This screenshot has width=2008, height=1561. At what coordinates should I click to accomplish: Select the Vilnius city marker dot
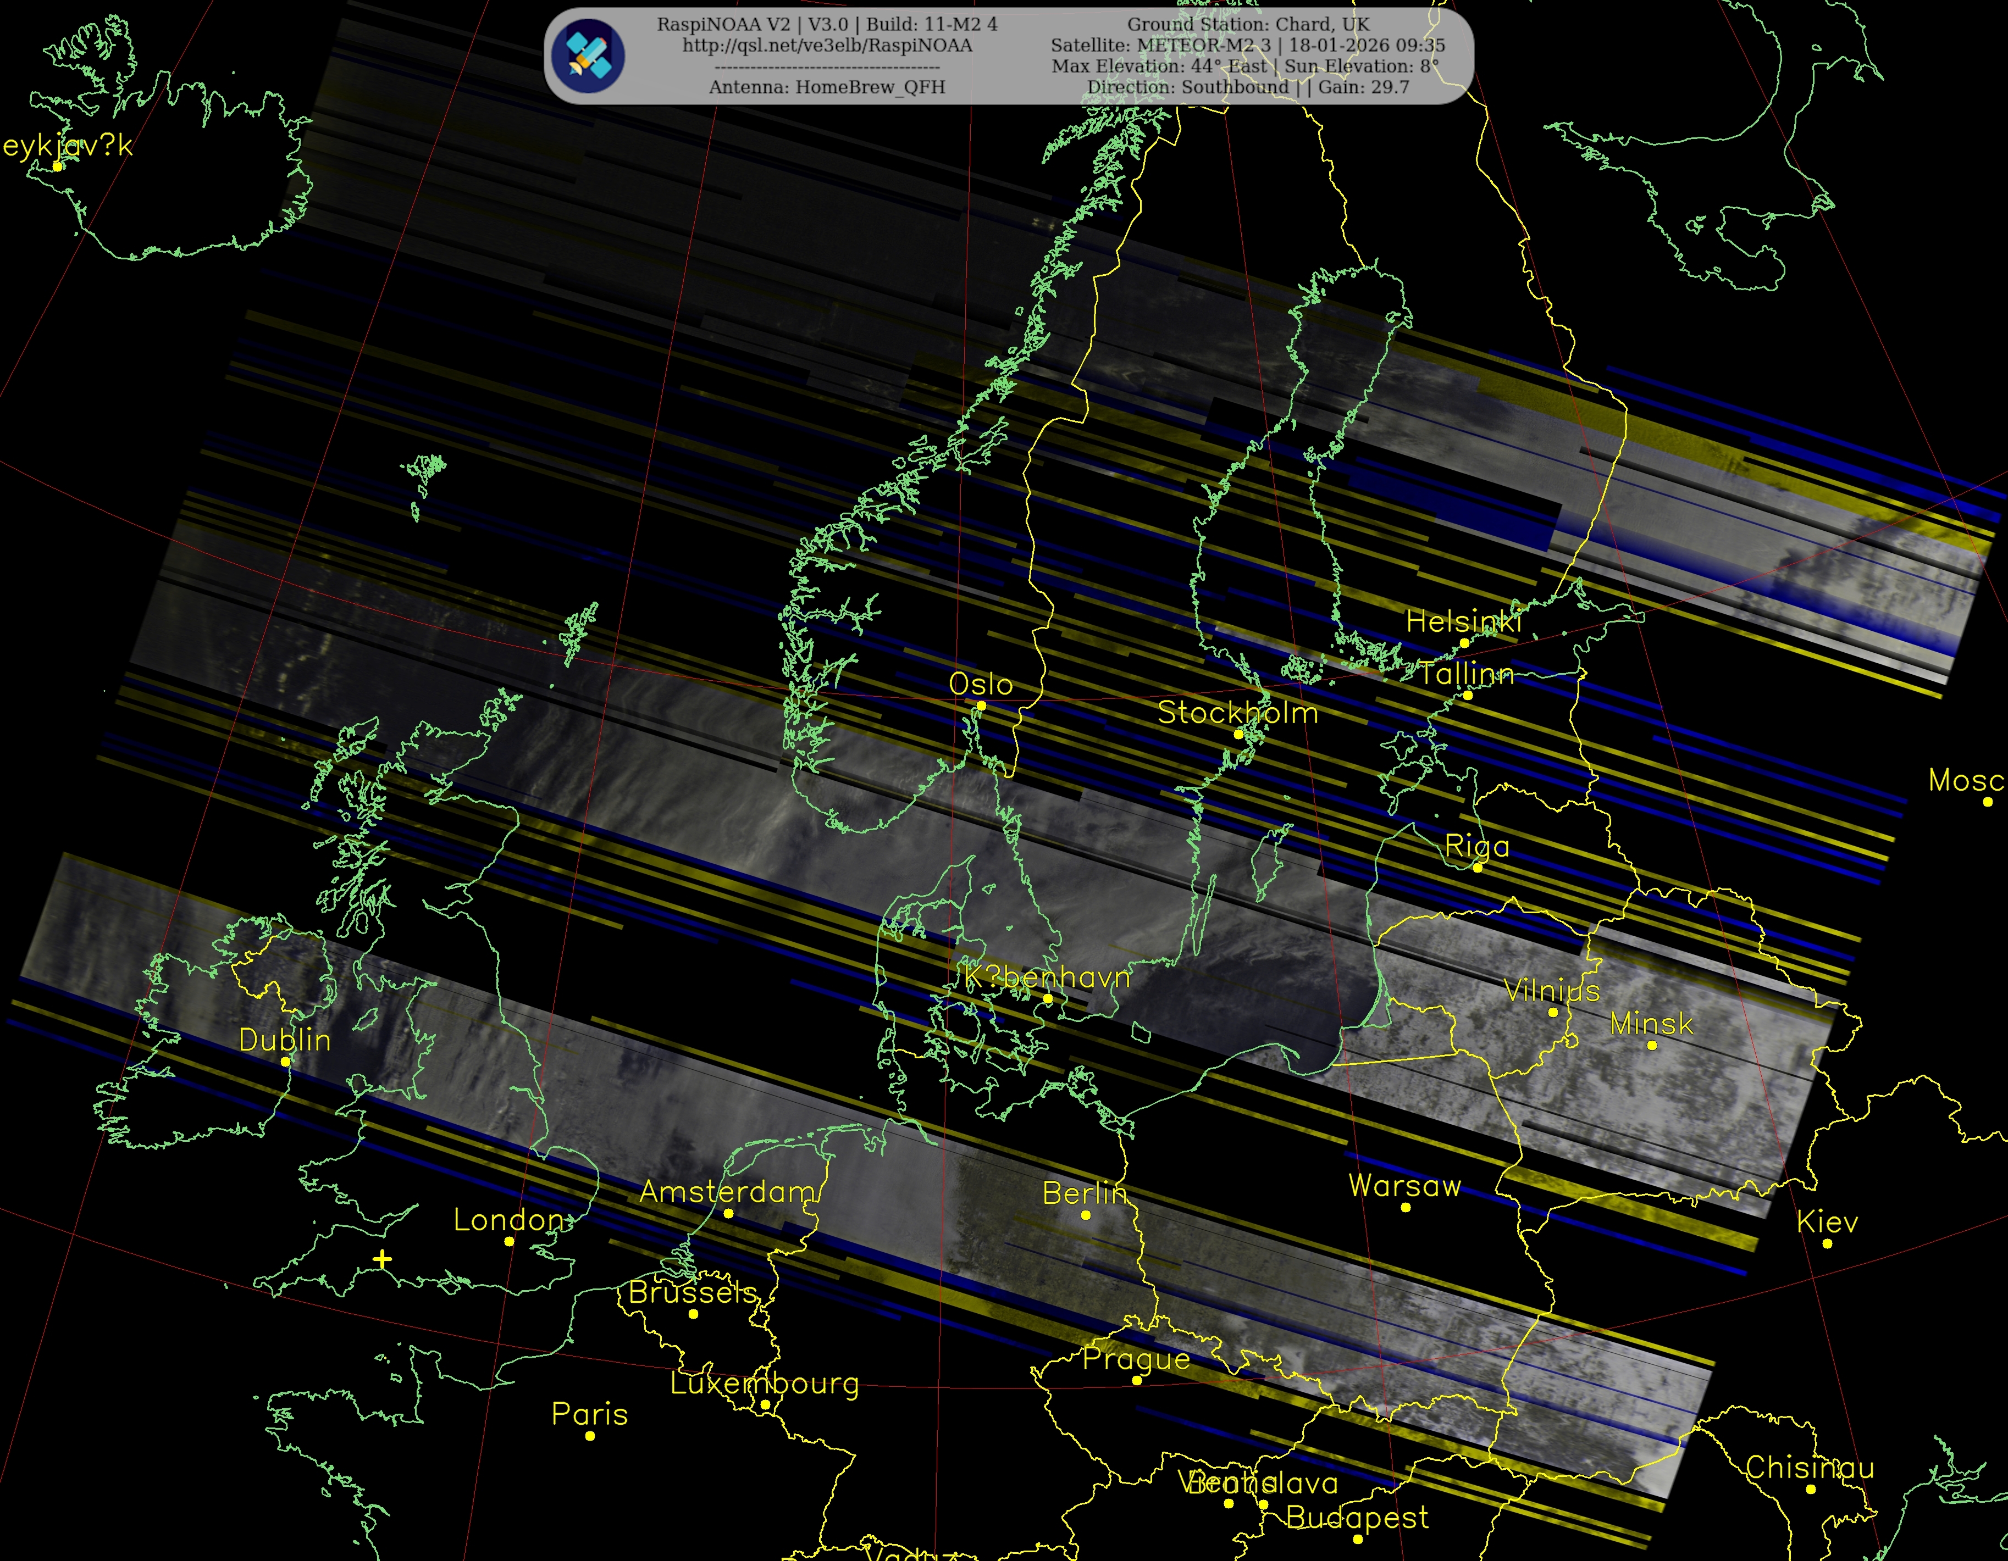1553,1013
